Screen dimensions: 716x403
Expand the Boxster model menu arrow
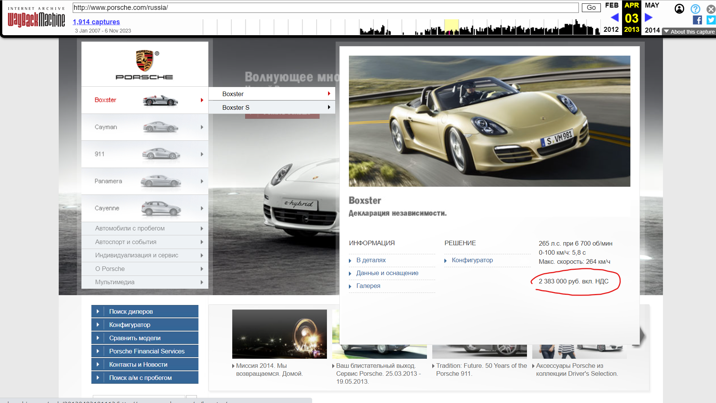[x=202, y=100]
